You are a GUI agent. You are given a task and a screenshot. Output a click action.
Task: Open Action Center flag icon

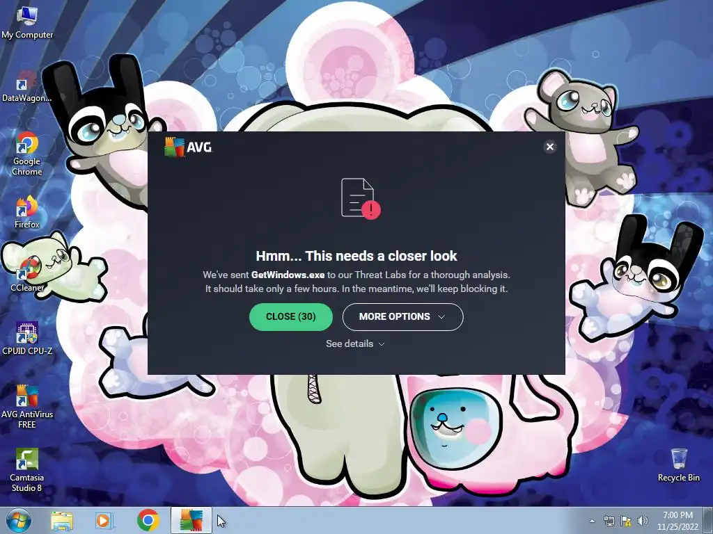click(626, 521)
